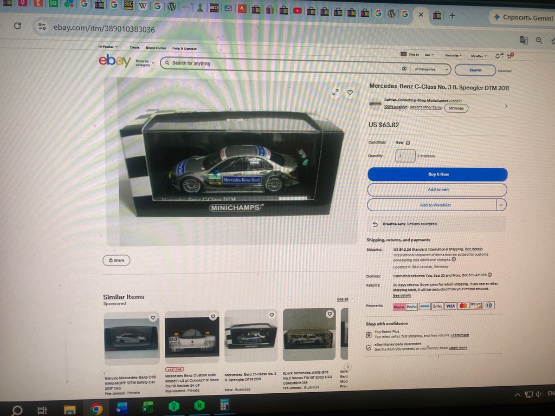Open the shopping cart icon

point(509,56)
